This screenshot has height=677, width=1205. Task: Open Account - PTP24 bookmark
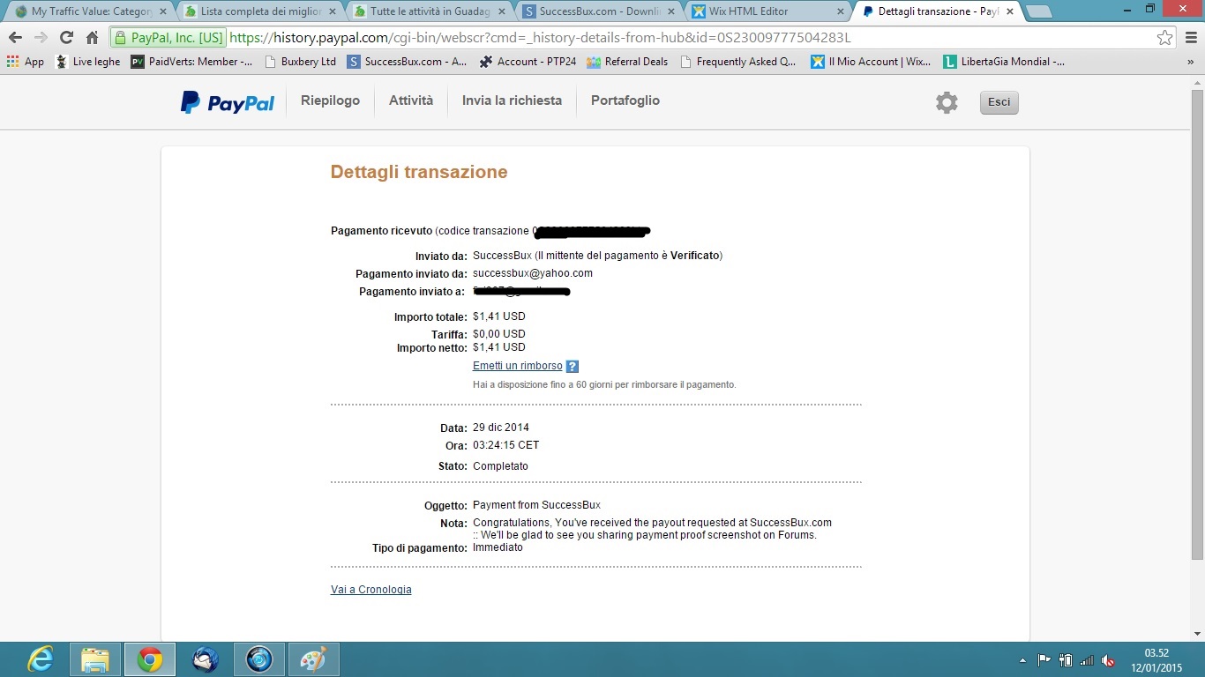coord(528,62)
